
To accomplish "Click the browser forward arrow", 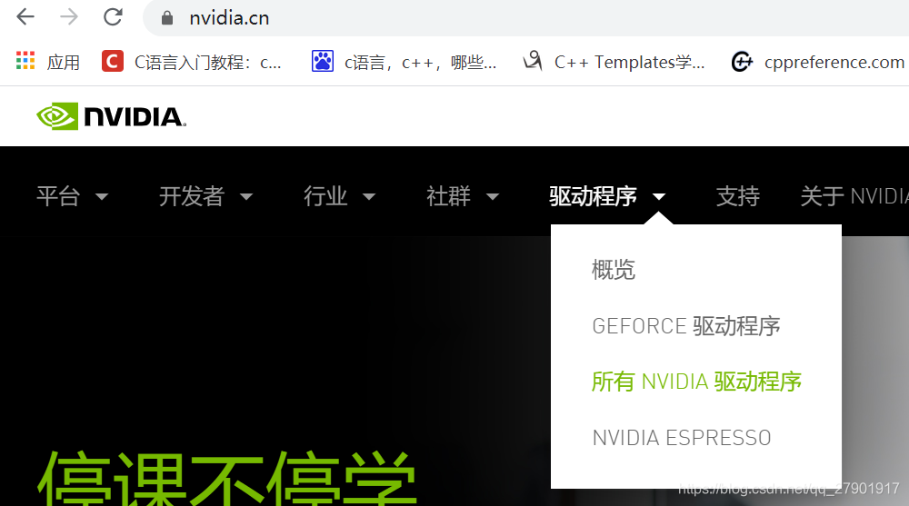I will click(69, 17).
